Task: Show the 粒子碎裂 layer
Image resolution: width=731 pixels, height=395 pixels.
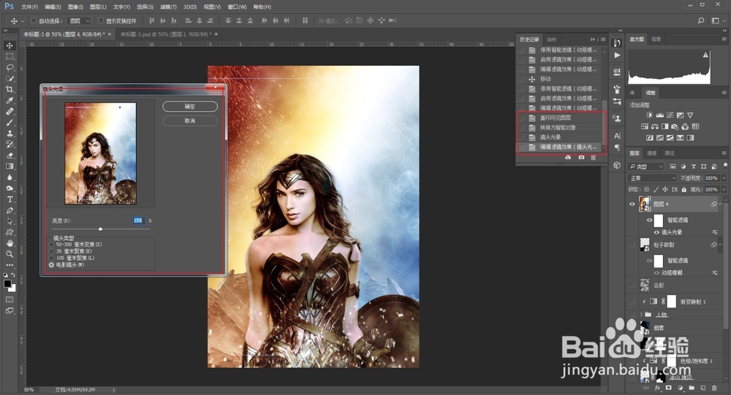Action: 632,245
